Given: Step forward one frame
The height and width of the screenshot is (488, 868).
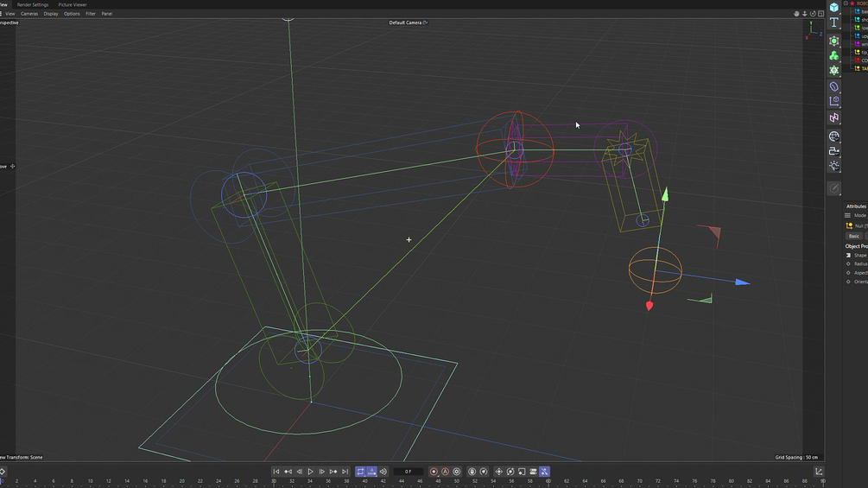Looking at the screenshot, I should click(322, 472).
